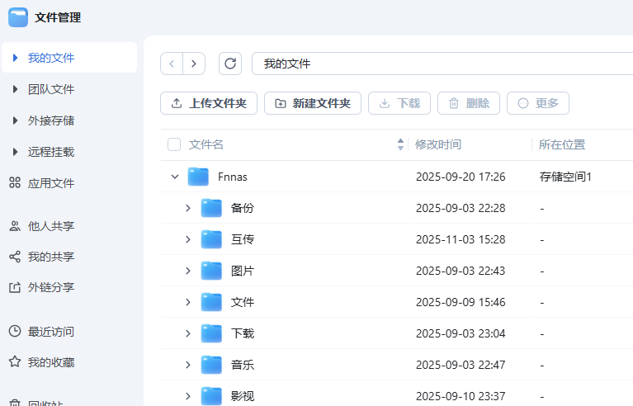
Task: Expand the 下载 folder
Action: click(x=188, y=333)
